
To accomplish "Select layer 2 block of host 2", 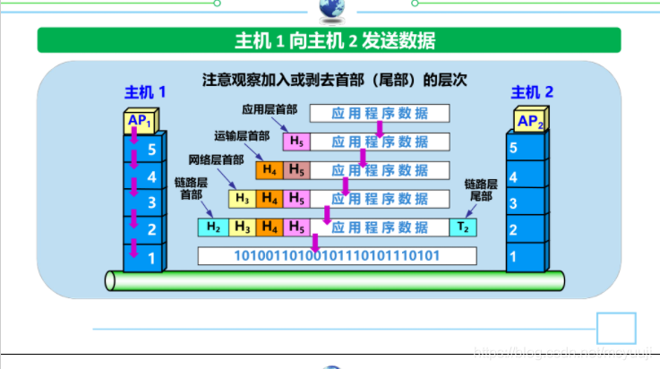I will click(527, 229).
